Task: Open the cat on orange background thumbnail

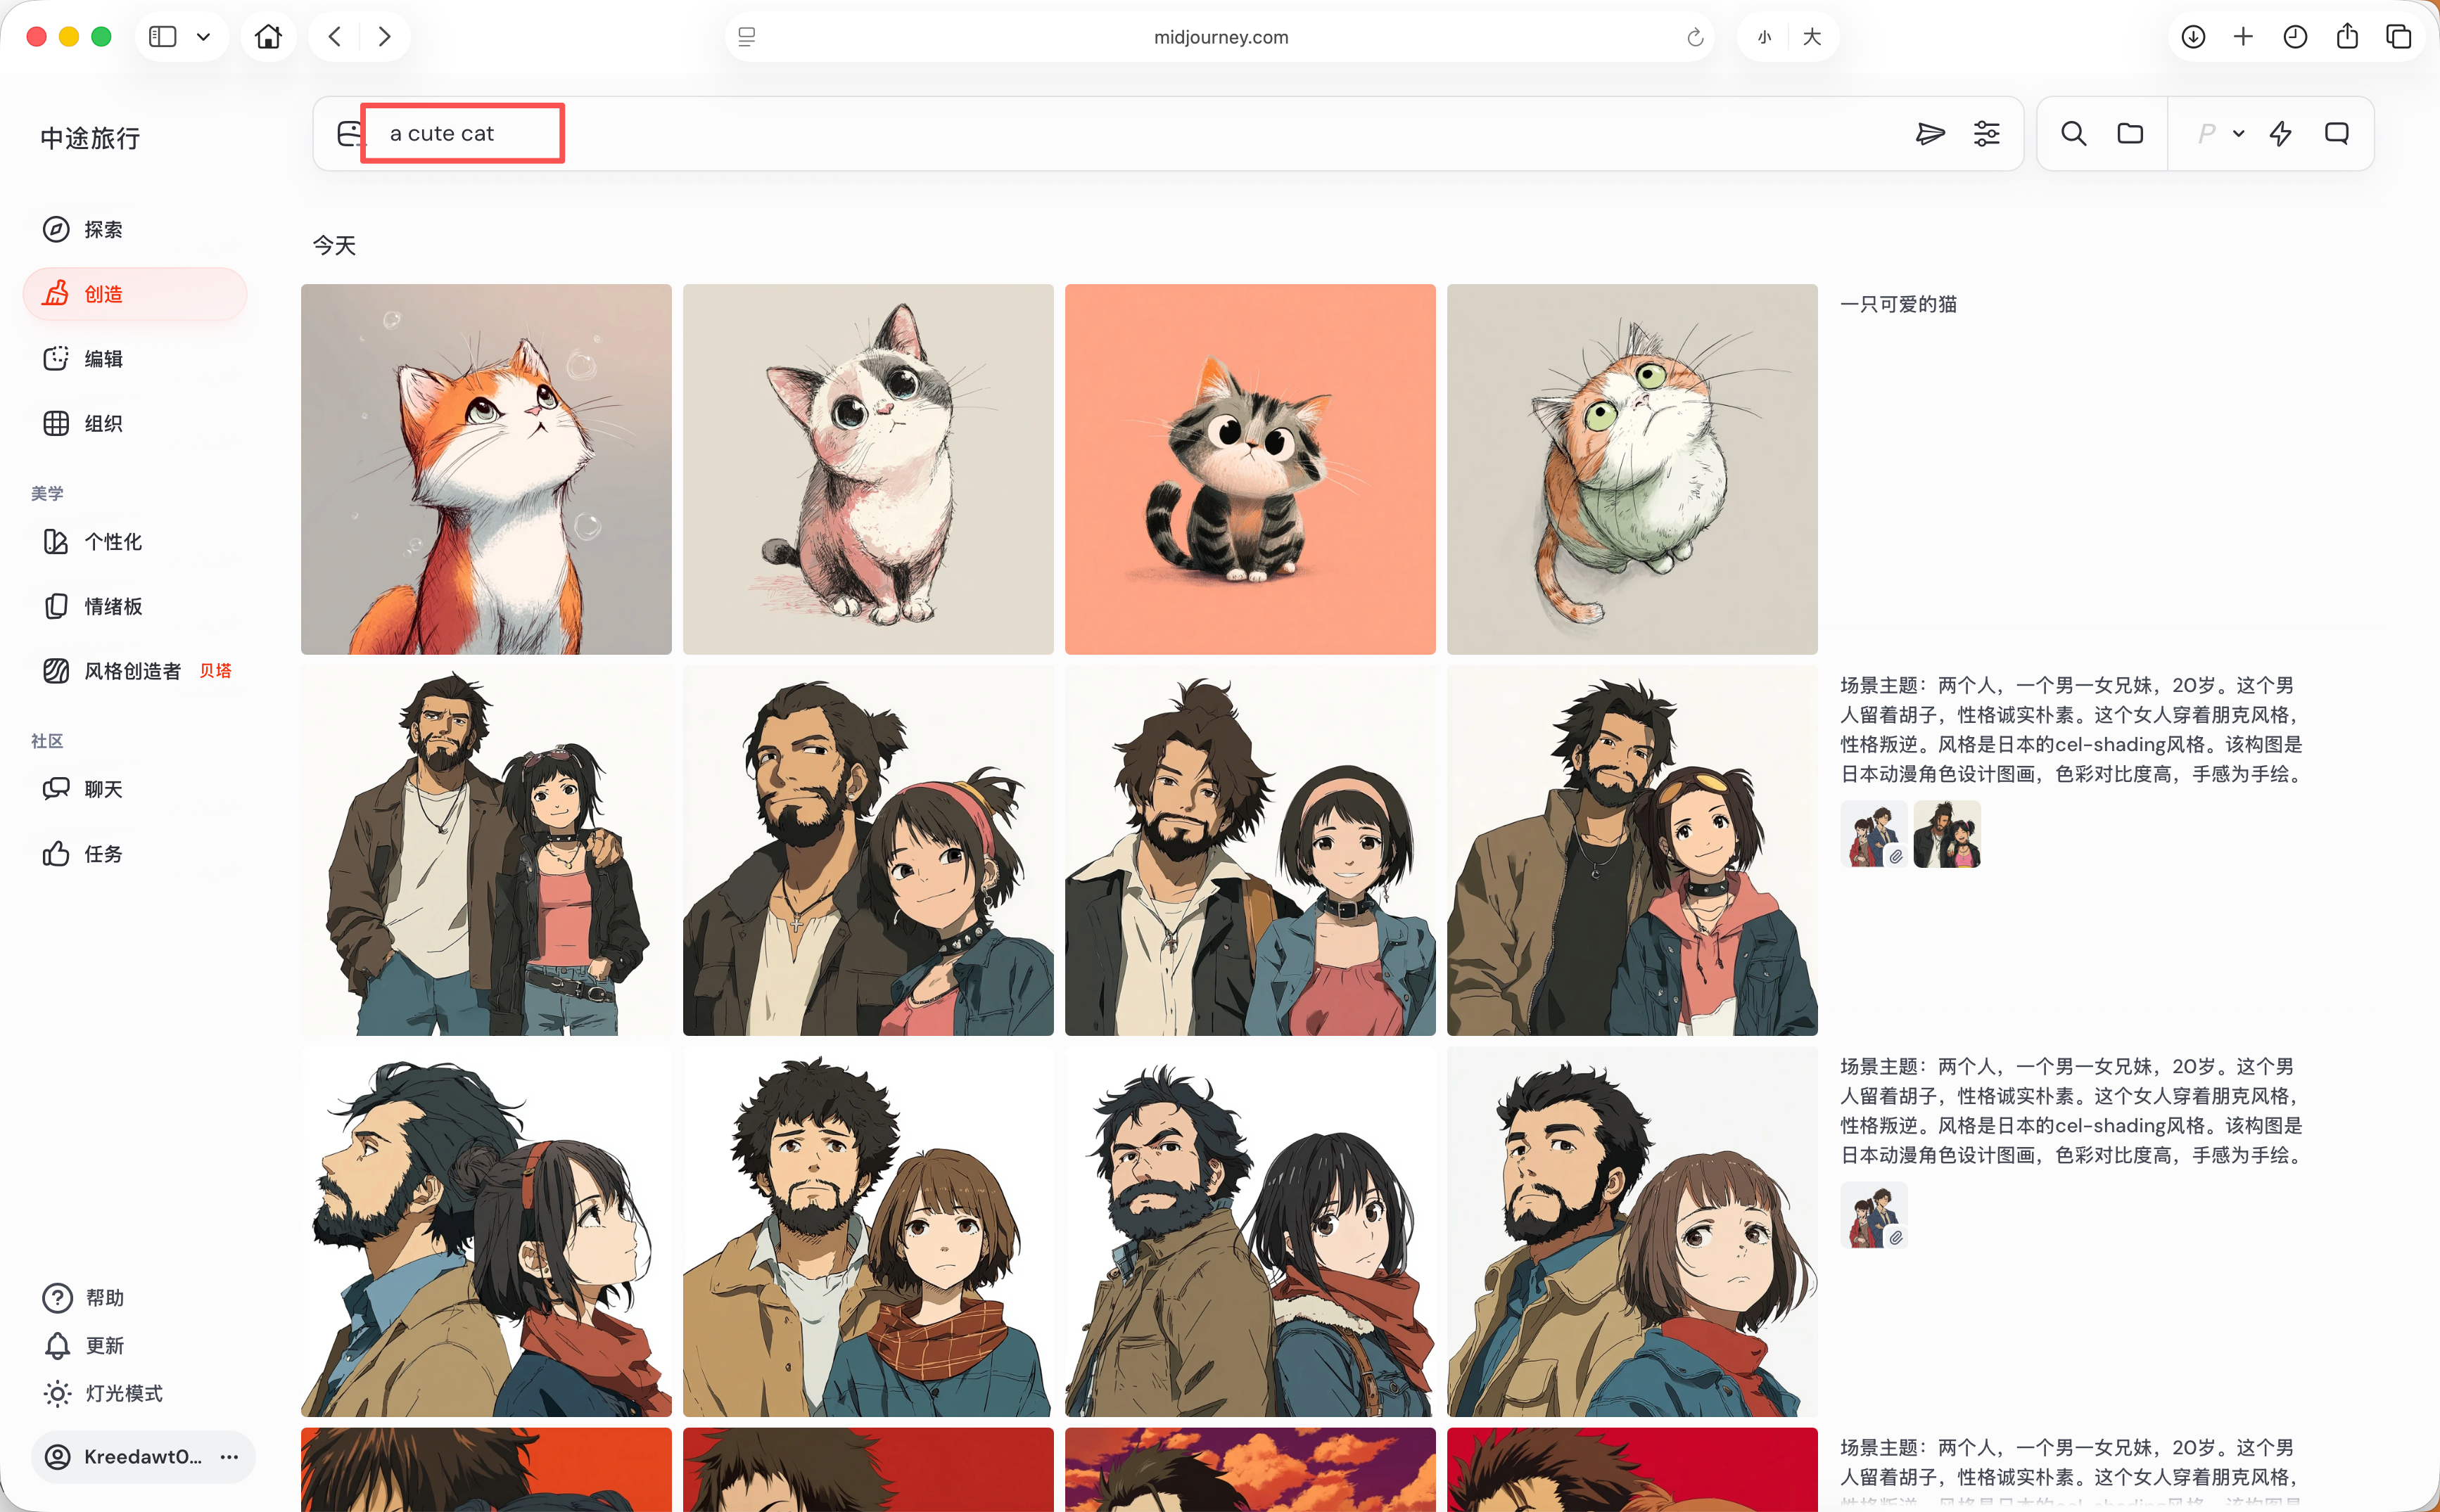Action: [1250, 469]
